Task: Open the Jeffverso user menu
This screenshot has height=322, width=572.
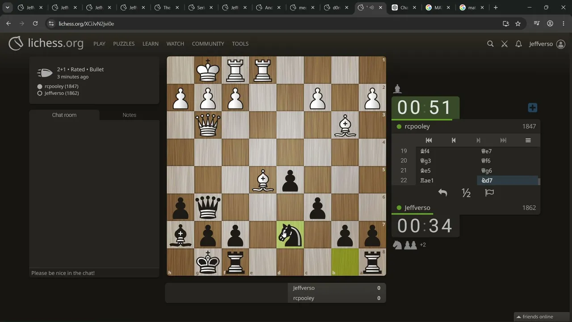Action: (547, 44)
